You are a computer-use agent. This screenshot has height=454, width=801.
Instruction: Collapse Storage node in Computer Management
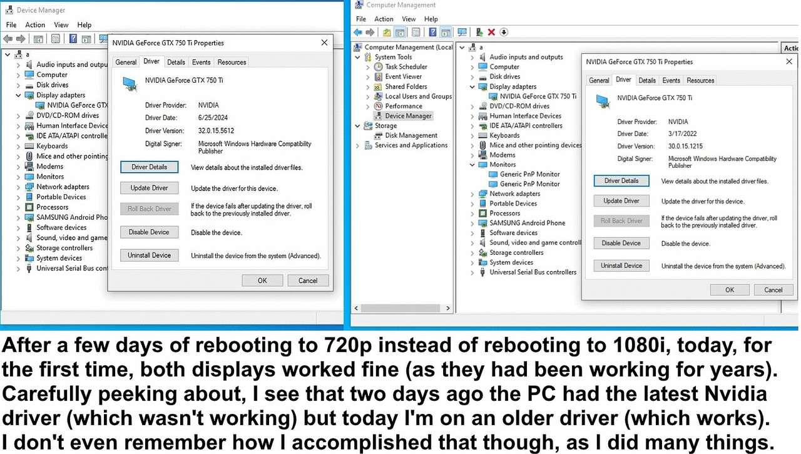click(358, 126)
